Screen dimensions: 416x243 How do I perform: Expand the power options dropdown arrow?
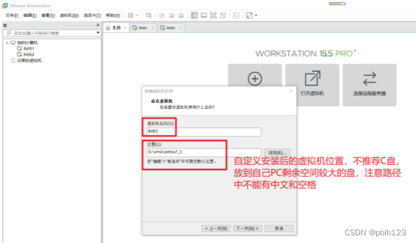click(x=137, y=15)
